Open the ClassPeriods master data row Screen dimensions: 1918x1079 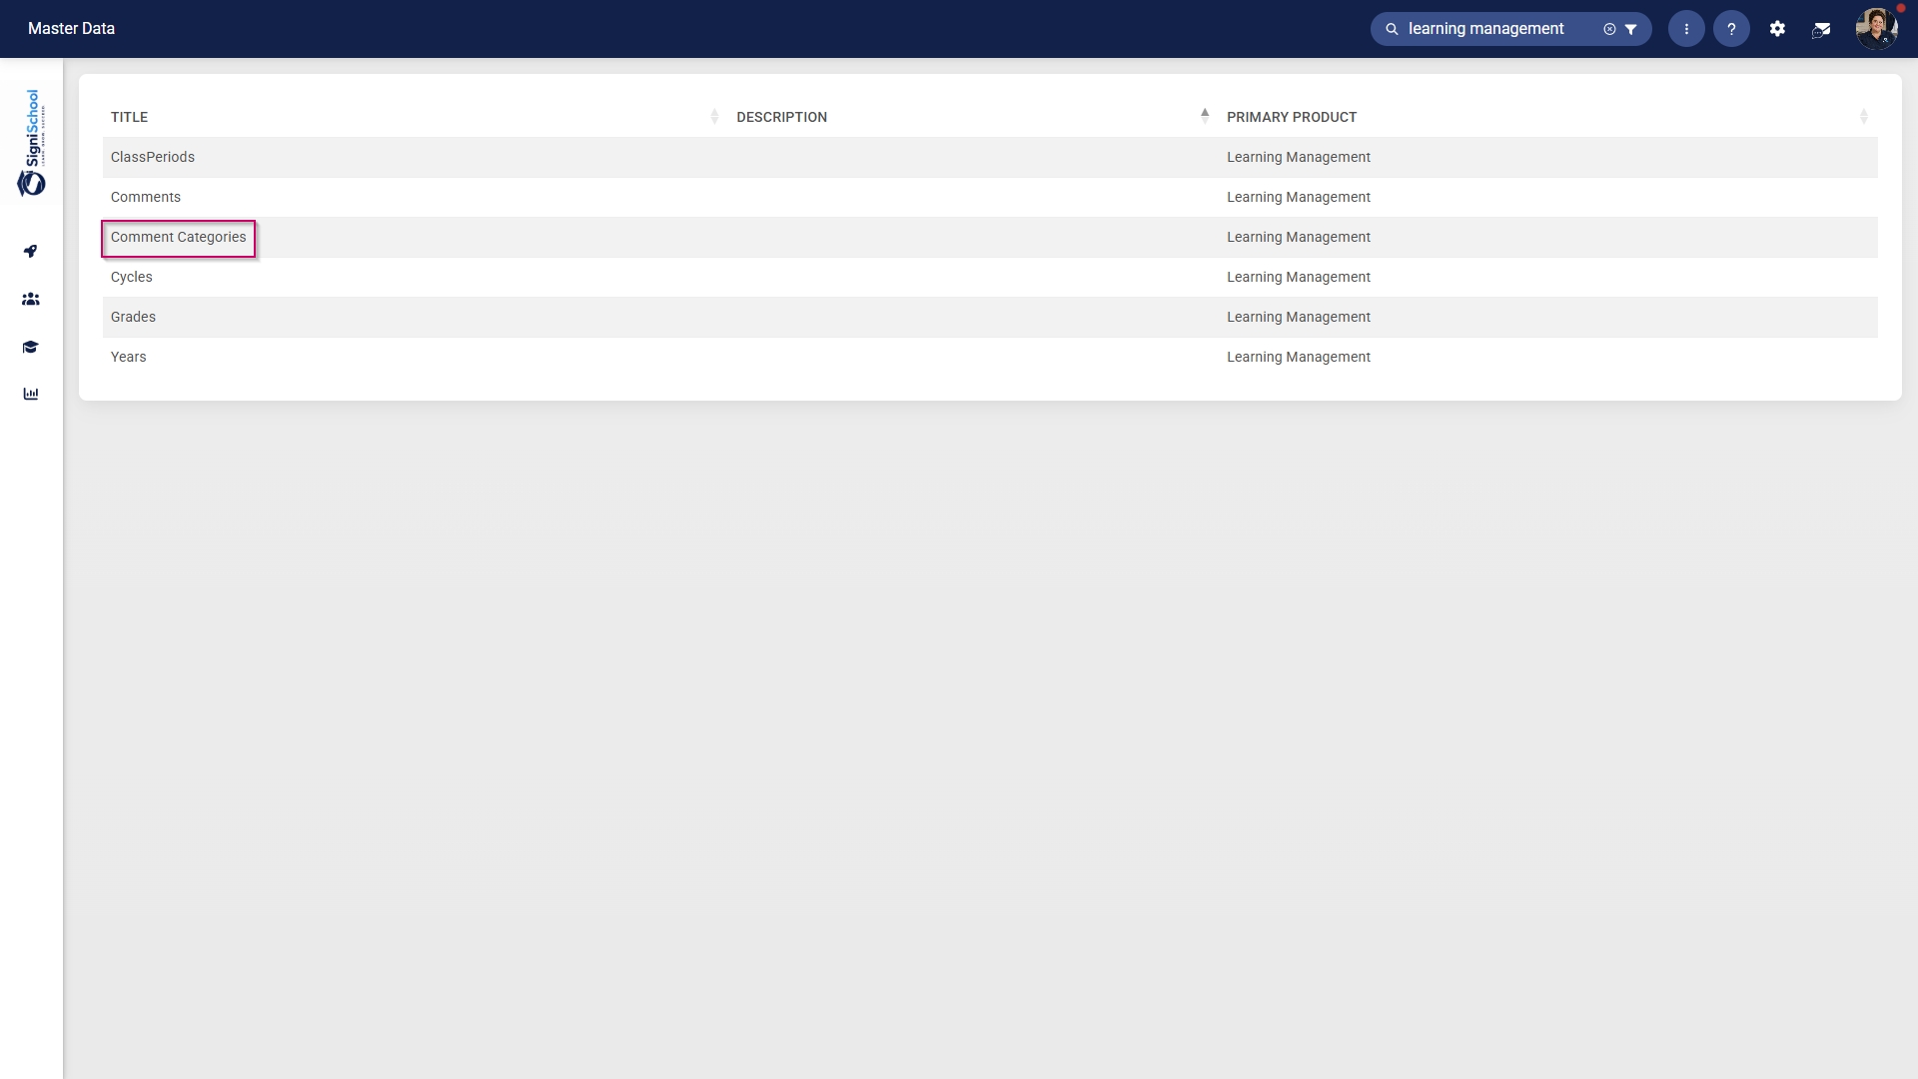pyautogui.click(x=990, y=157)
